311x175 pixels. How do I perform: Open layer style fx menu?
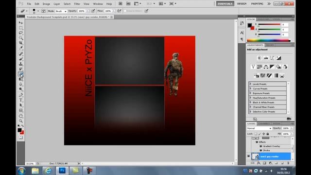259,163
